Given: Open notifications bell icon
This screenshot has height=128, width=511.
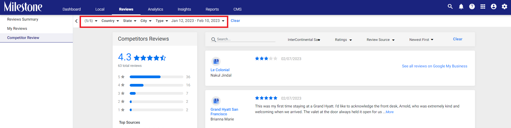Looking at the screenshot, I should [461, 6].
